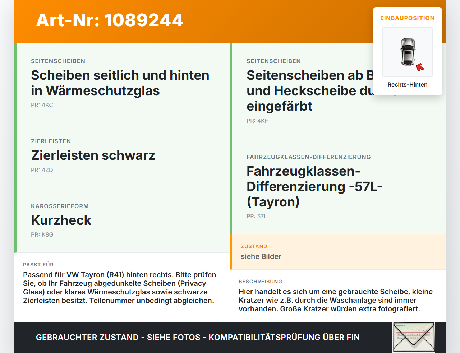
Task: Click the 'PR: 57L' code
Action: click(257, 217)
